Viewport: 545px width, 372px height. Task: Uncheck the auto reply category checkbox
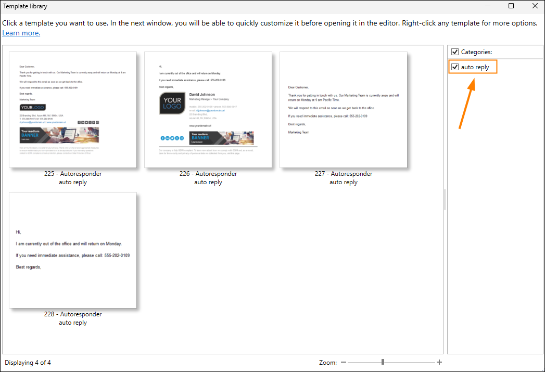[x=455, y=67]
